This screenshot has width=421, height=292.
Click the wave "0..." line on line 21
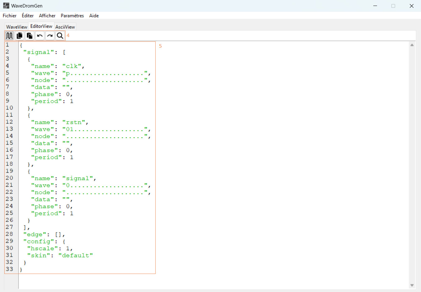(x=91, y=185)
